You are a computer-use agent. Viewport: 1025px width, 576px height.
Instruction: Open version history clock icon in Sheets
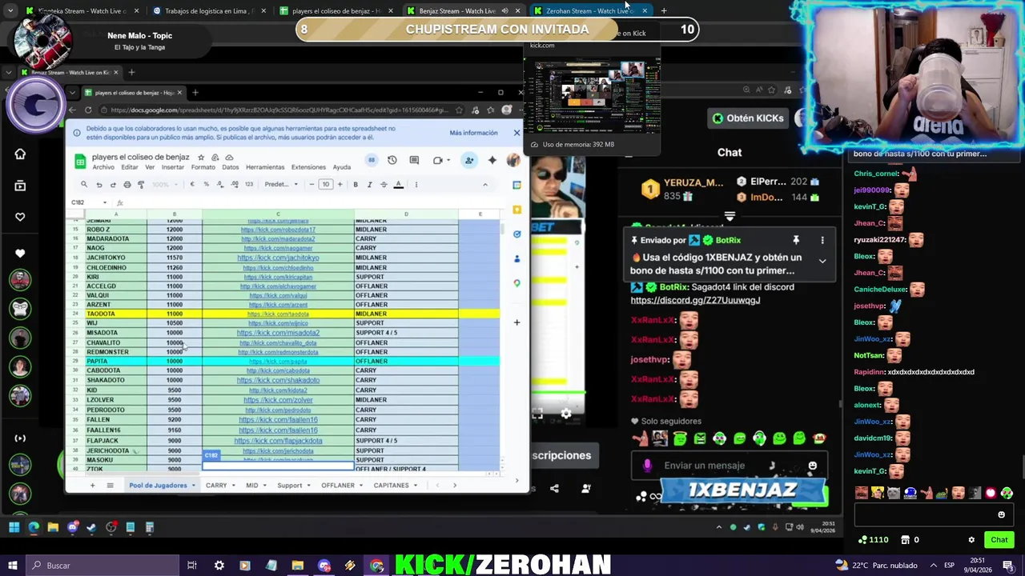pyautogui.click(x=392, y=160)
